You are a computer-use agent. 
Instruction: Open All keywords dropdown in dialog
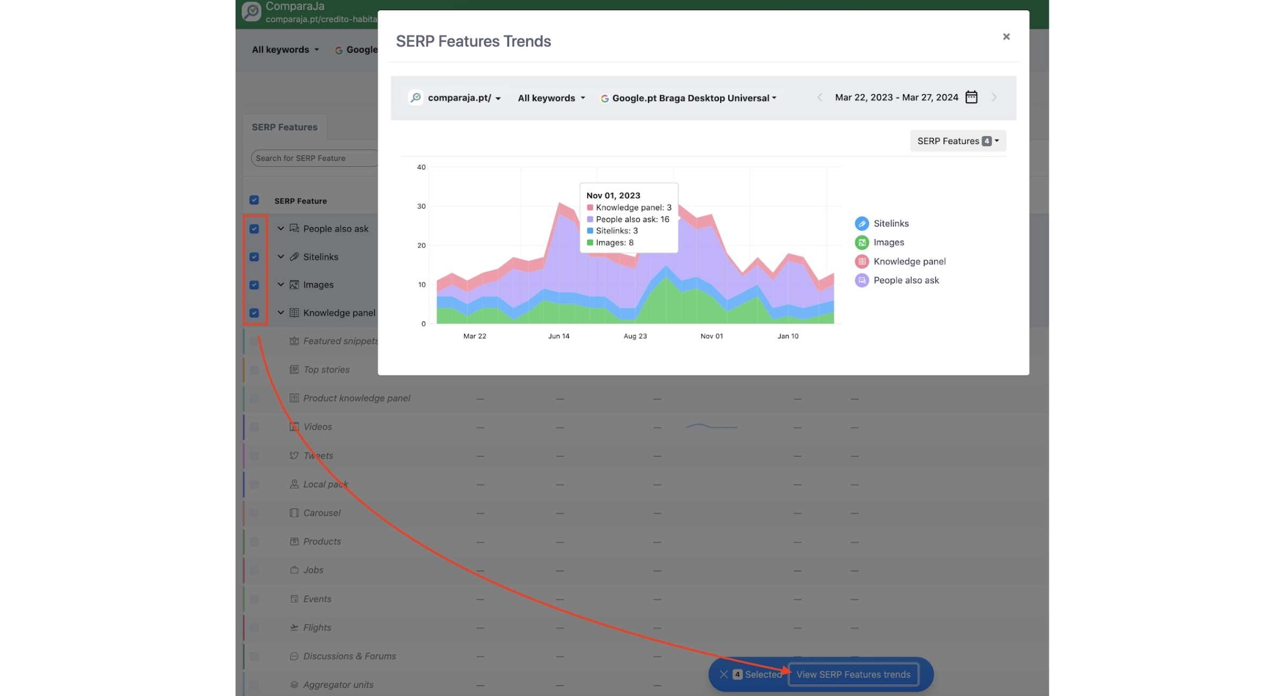(551, 98)
